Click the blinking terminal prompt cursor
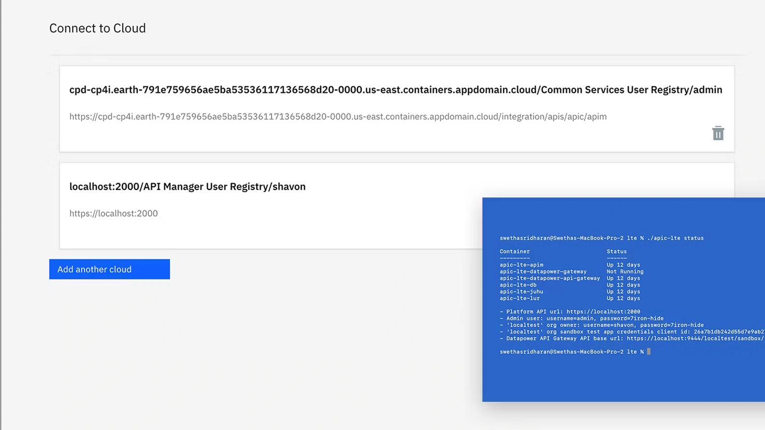This screenshot has height=430, width=765. pyautogui.click(x=649, y=351)
